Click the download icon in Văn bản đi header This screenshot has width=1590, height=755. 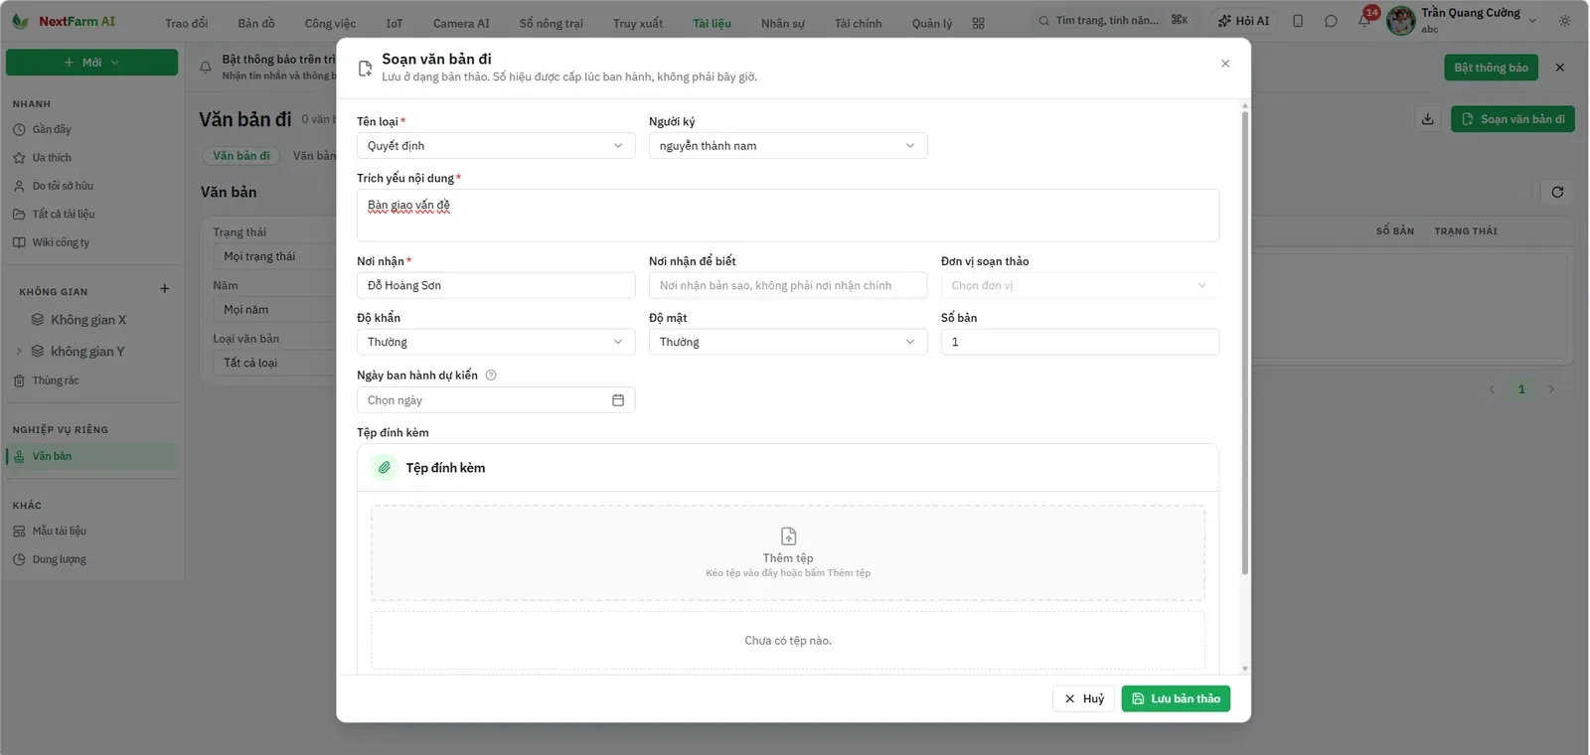point(1428,119)
